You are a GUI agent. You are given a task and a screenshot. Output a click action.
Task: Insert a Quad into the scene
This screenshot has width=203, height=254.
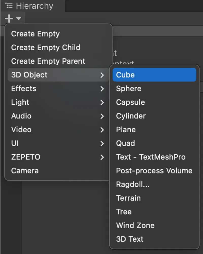pyautogui.click(x=125, y=143)
